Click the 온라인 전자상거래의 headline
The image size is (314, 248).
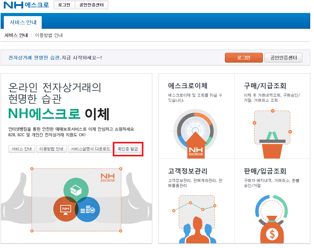(55, 87)
